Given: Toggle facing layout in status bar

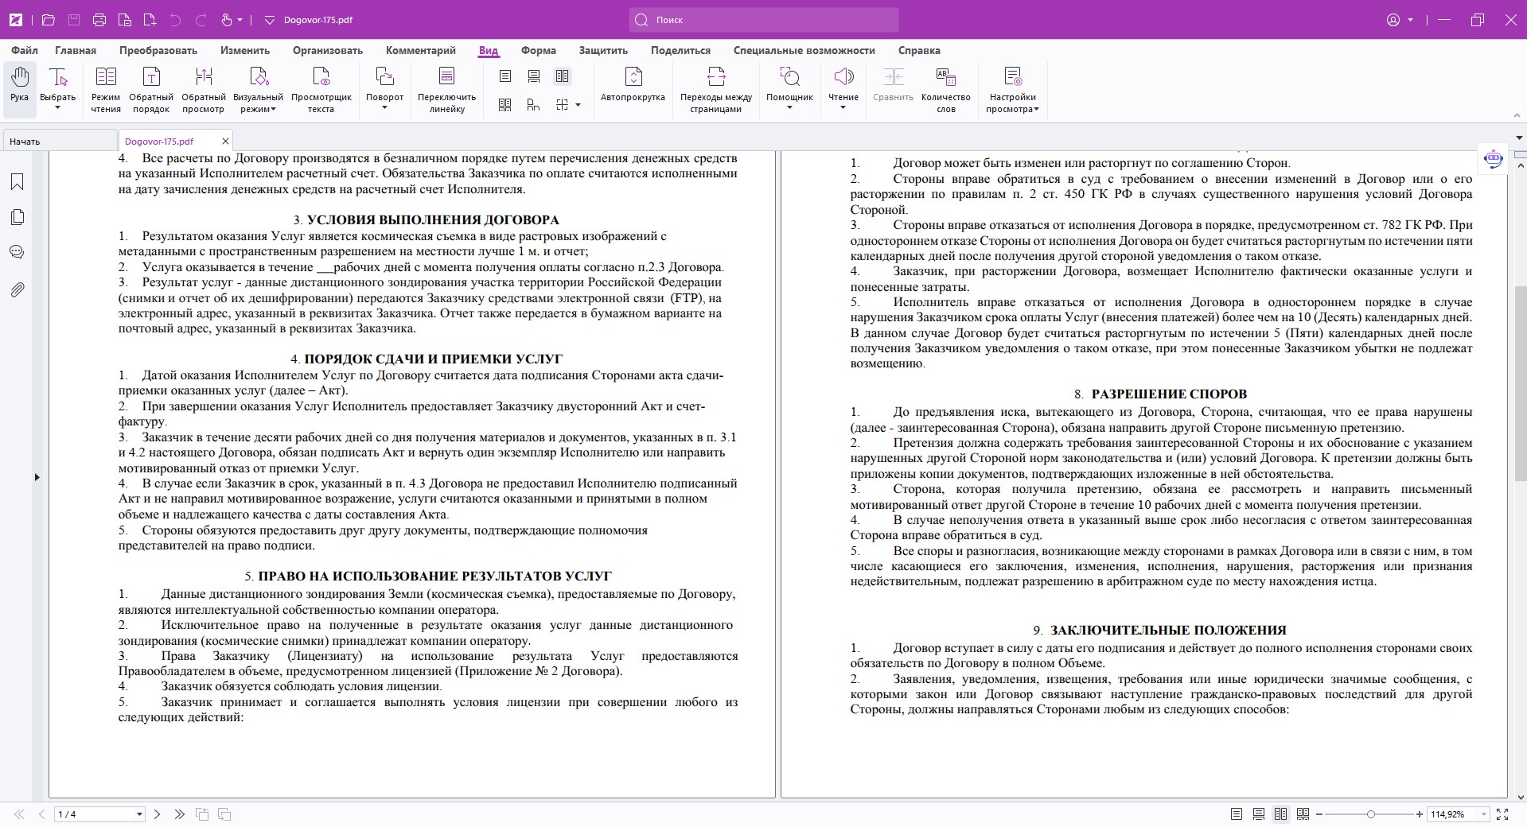Looking at the screenshot, I should coord(1280,814).
